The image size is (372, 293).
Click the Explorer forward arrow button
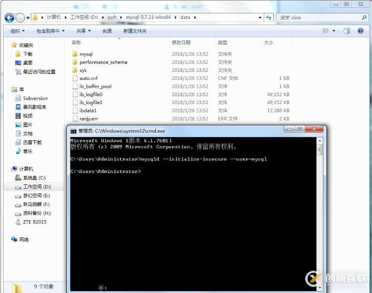tap(20, 17)
